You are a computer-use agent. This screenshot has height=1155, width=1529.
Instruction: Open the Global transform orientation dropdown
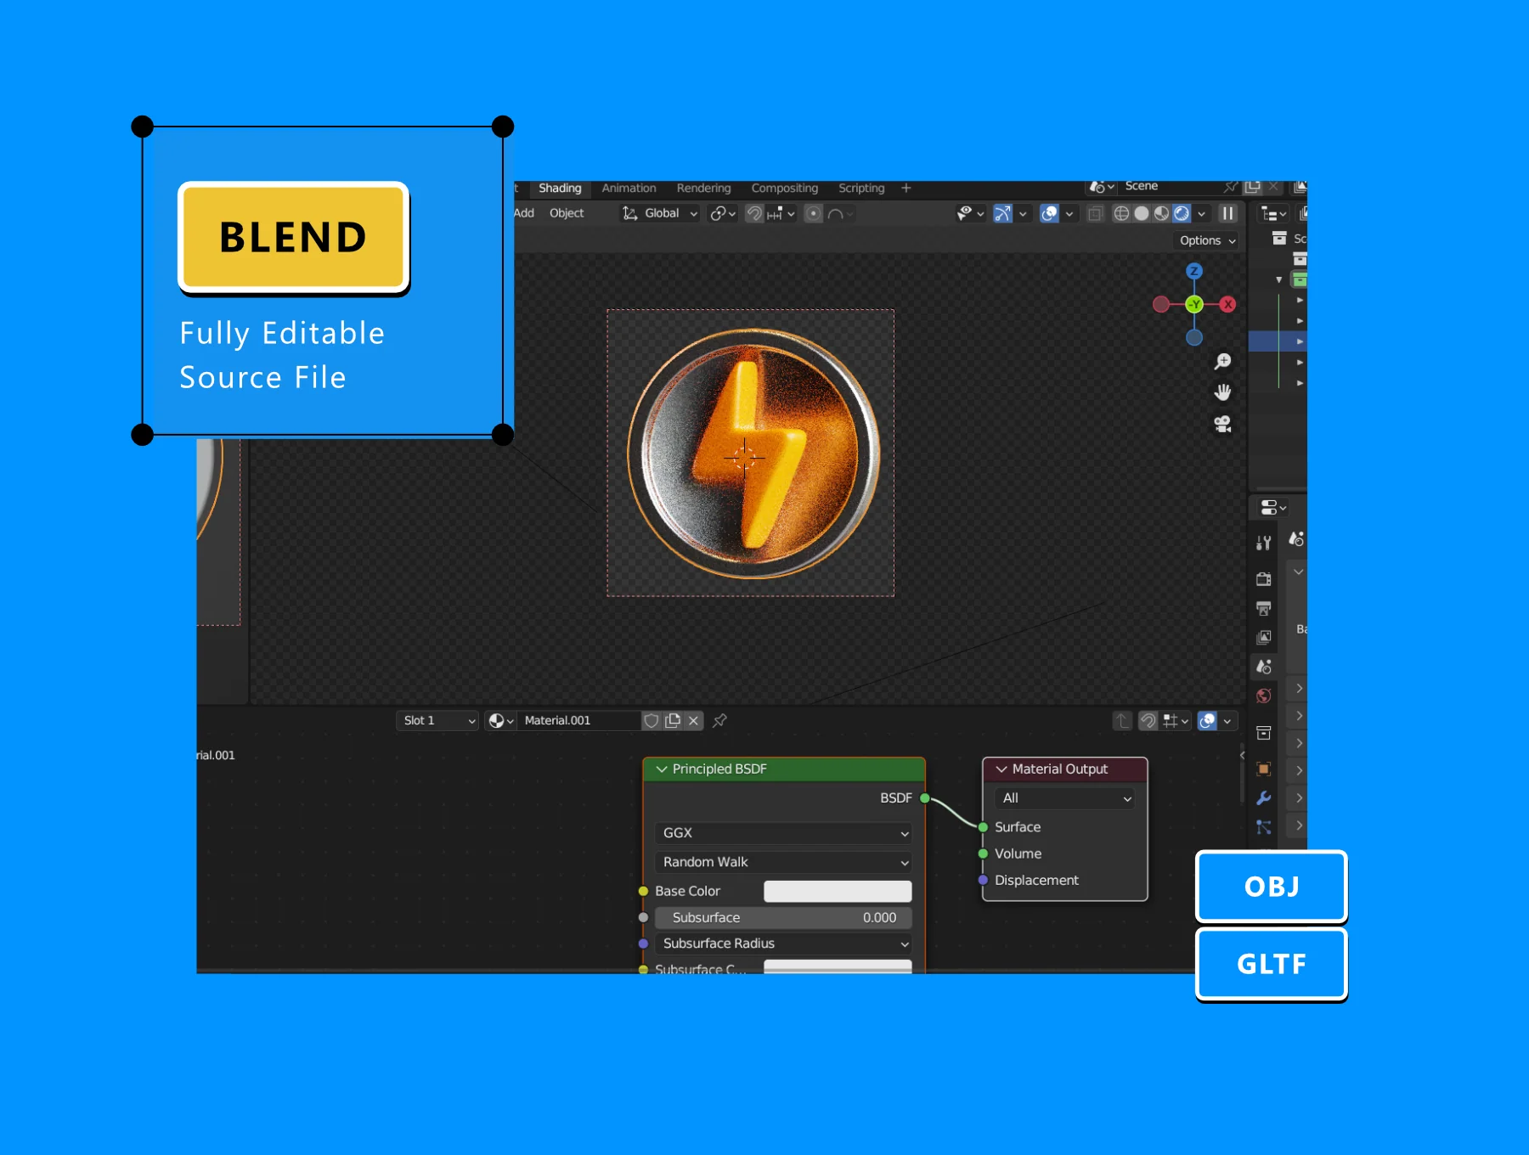pyautogui.click(x=660, y=213)
